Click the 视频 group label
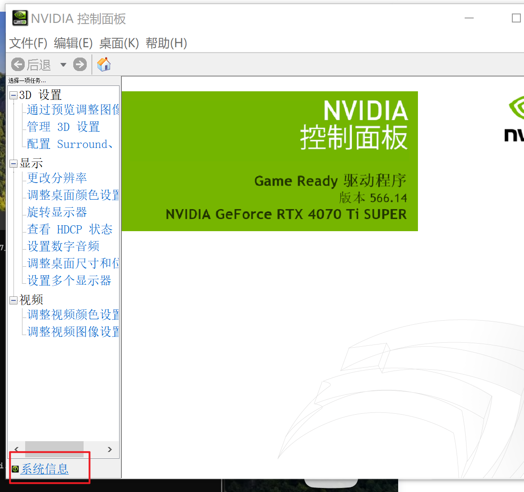The image size is (524, 492). [x=31, y=300]
